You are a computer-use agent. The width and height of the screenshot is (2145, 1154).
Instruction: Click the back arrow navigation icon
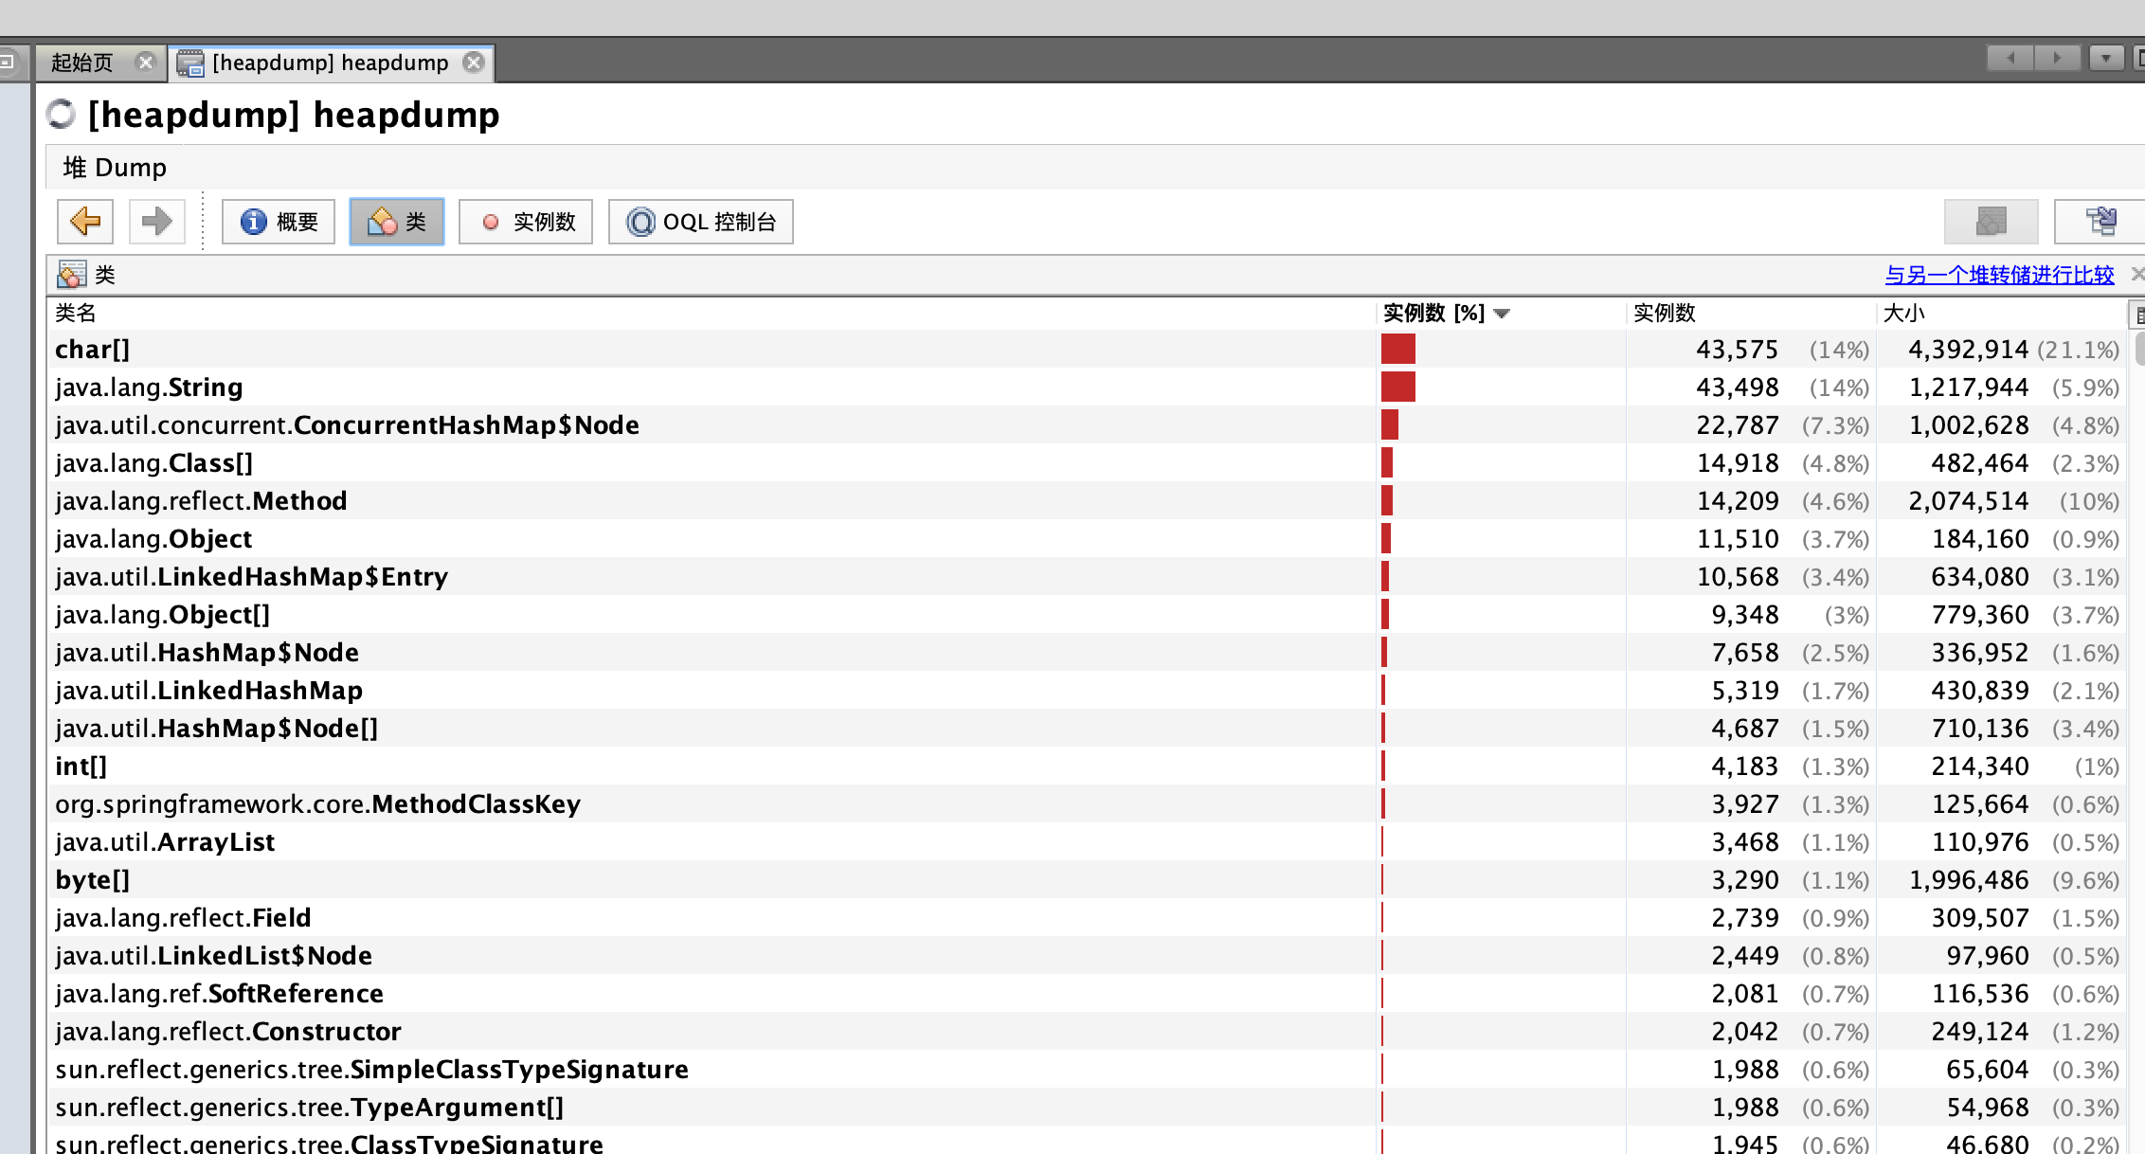[x=85, y=222]
